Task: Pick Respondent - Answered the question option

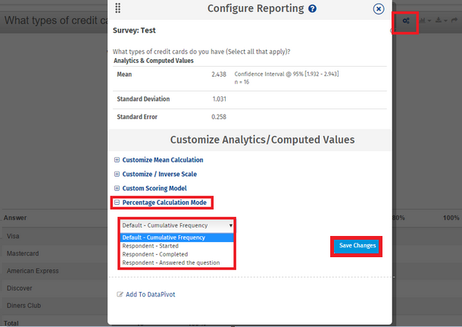Action: pyautogui.click(x=170, y=263)
